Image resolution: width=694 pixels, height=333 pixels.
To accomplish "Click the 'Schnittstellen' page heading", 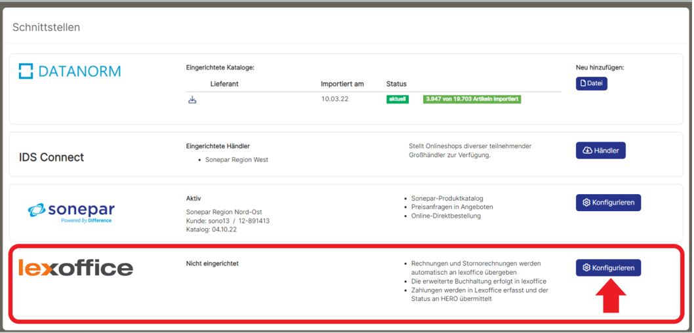I will coord(46,27).
